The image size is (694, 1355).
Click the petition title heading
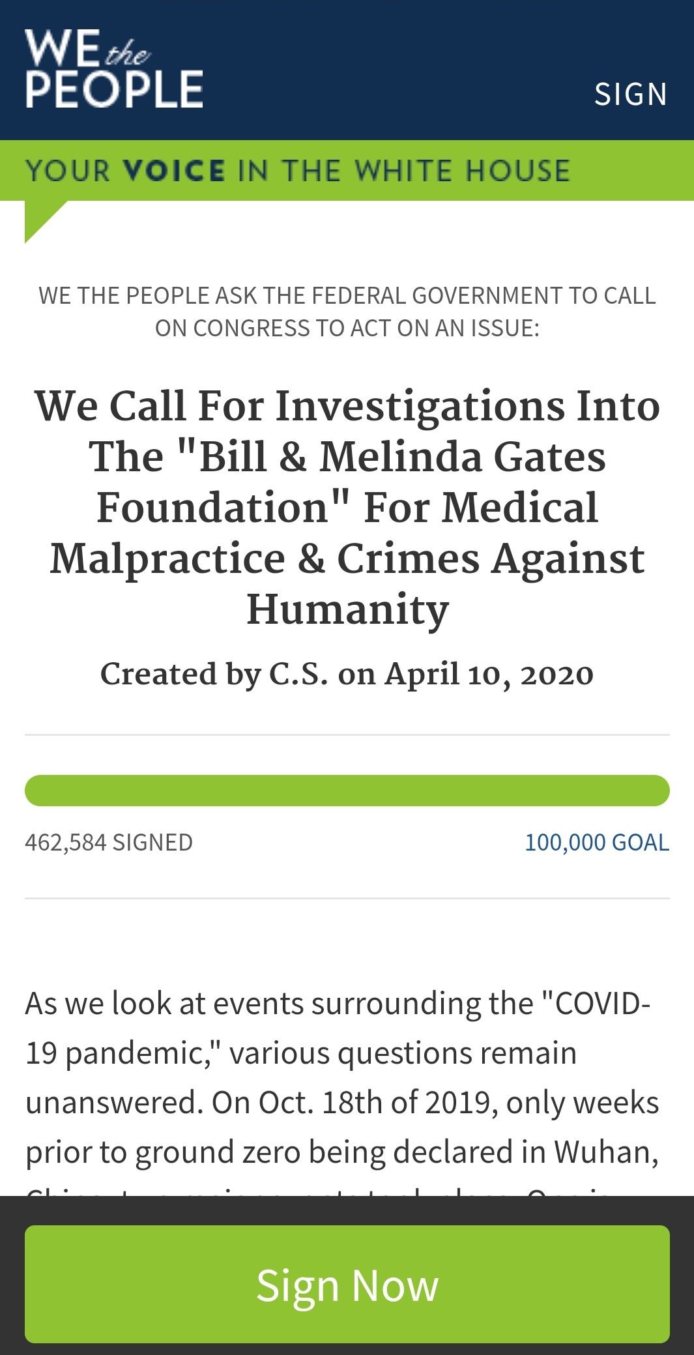(347, 507)
